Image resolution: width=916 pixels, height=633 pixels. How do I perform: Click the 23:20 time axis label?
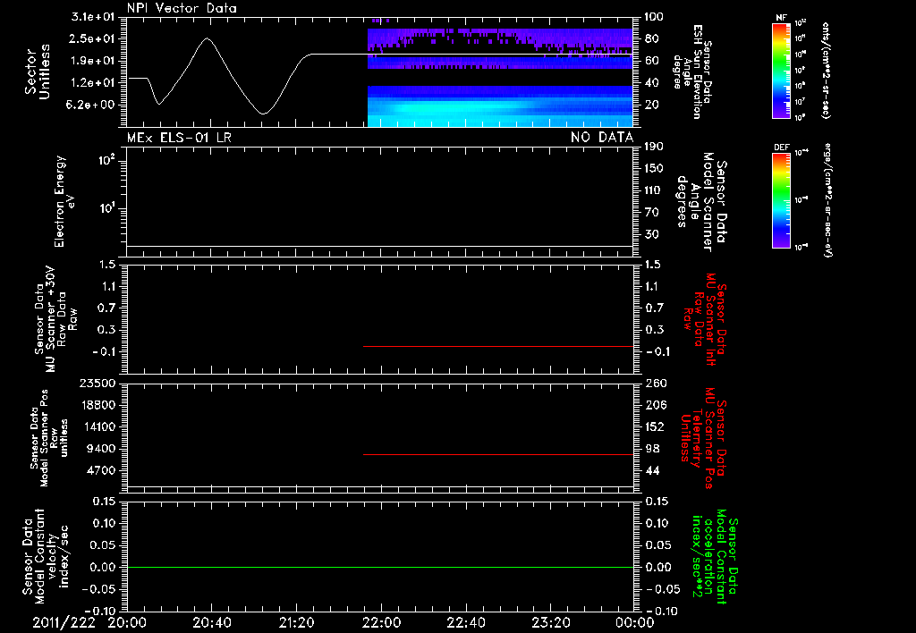tap(550, 622)
